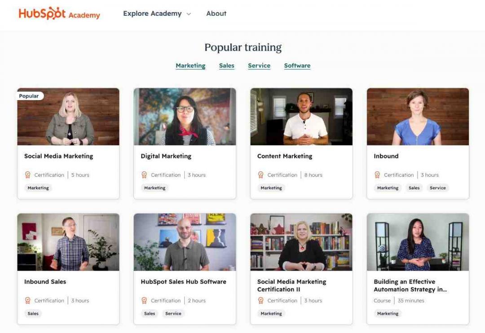This screenshot has width=485, height=333.
Task: Open the Inbound course title
Action: [x=386, y=156]
